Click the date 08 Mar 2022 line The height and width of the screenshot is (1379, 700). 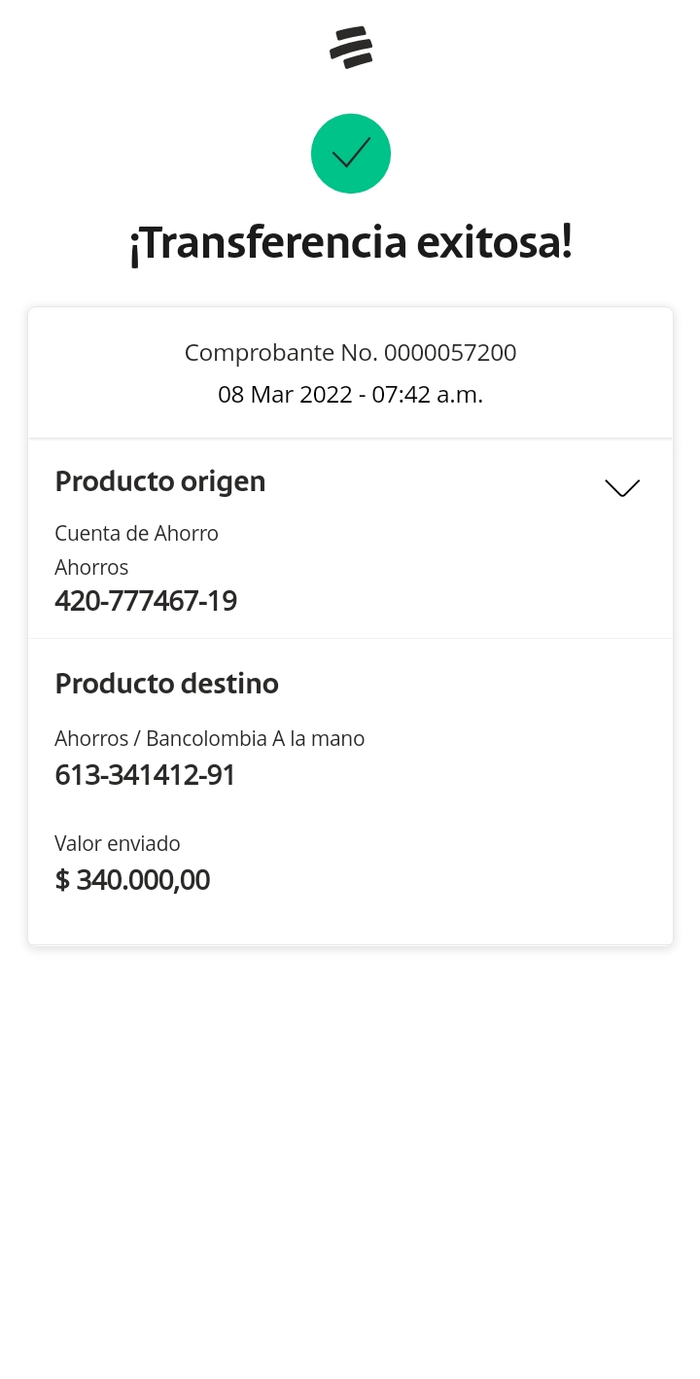(350, 395)
